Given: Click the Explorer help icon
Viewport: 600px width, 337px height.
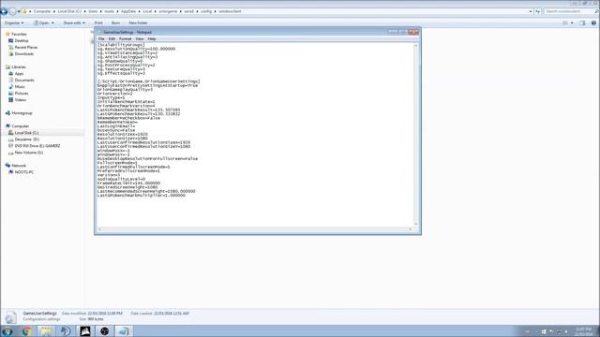Looking at the screenshot, I should (x=593, y=22).
